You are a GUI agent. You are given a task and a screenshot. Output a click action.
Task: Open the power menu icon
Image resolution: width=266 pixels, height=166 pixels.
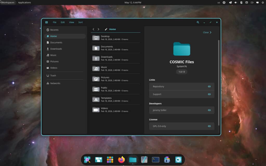[263, 3]
